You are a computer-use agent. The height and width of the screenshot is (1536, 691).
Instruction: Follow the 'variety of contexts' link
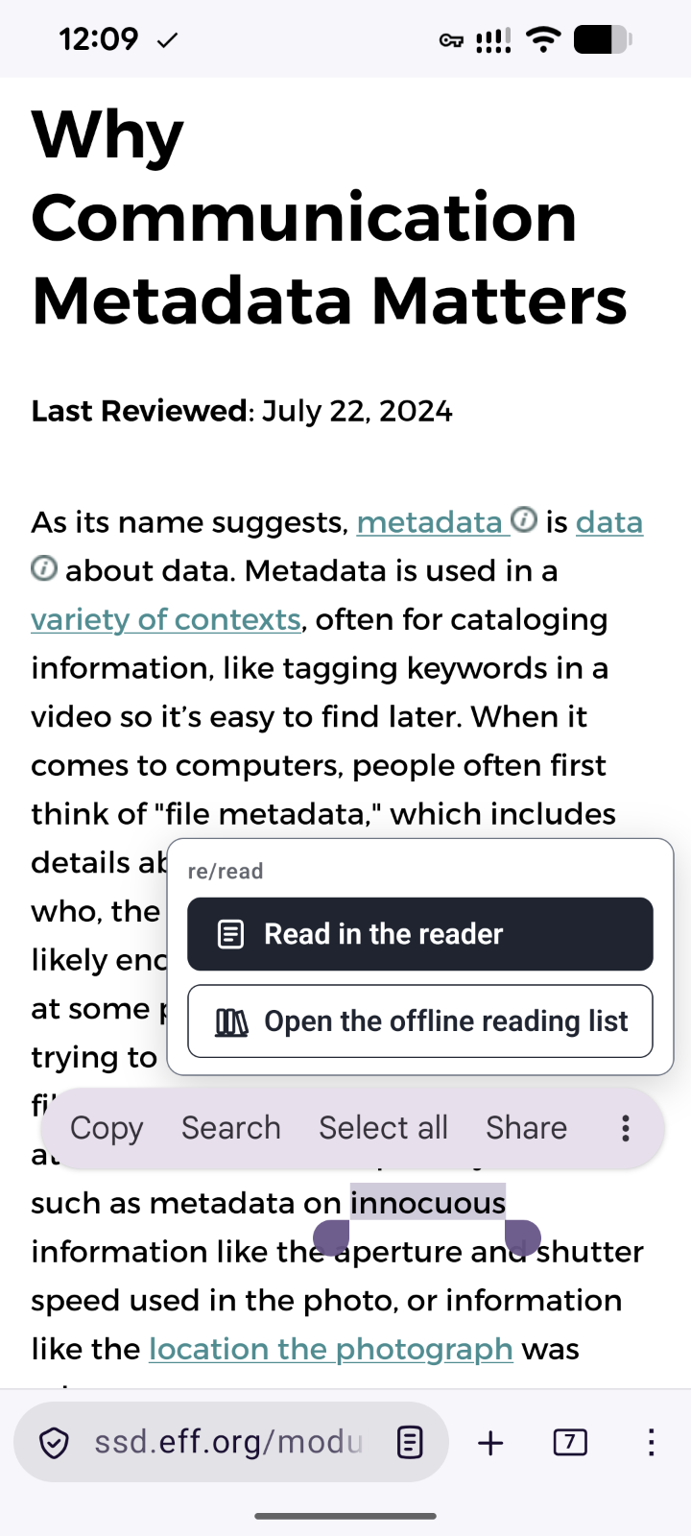point(166,619)
